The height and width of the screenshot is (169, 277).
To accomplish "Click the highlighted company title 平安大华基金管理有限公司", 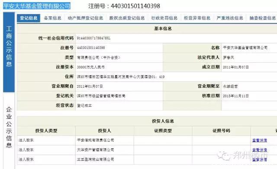I will click(37, 6).
